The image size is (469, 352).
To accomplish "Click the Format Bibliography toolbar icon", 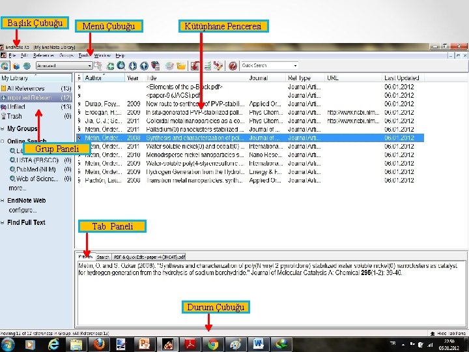I will click(207, 66).
